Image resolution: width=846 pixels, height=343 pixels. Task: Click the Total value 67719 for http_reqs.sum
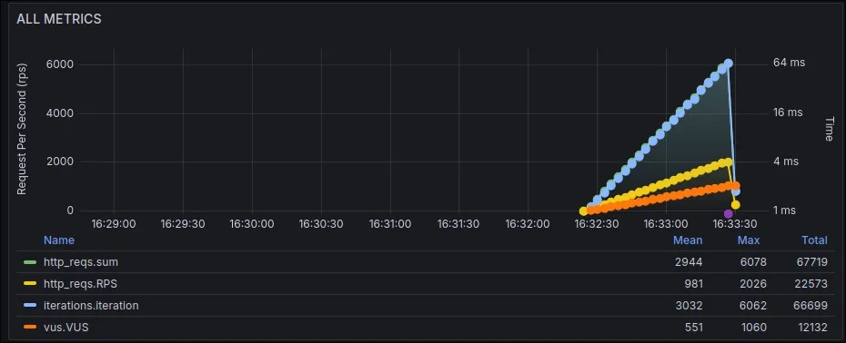pos(812,262)
